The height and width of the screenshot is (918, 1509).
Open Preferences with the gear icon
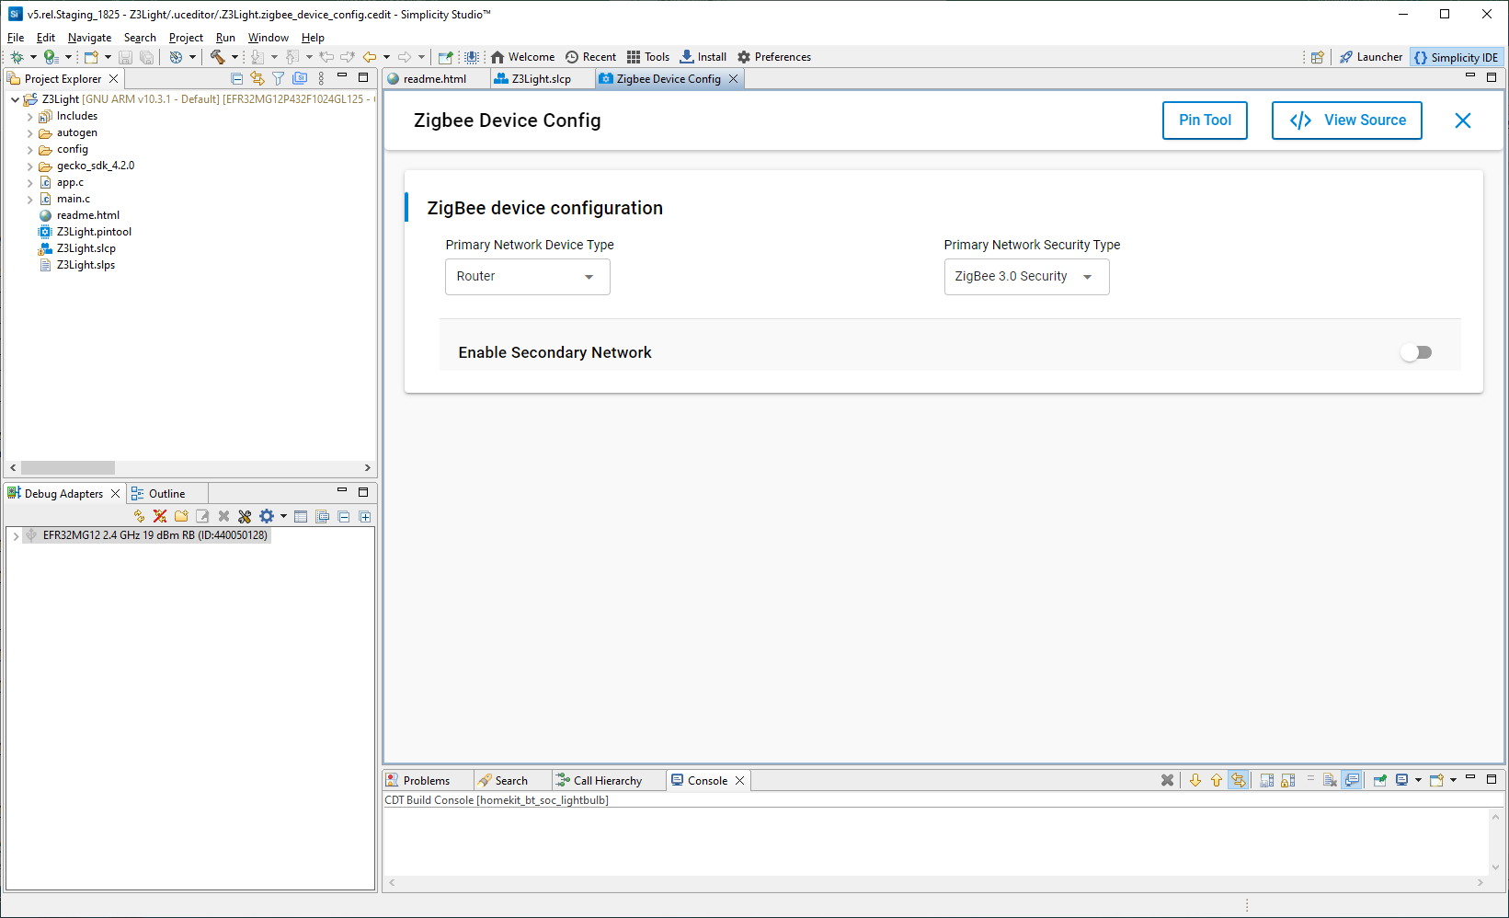pos(773,57)
